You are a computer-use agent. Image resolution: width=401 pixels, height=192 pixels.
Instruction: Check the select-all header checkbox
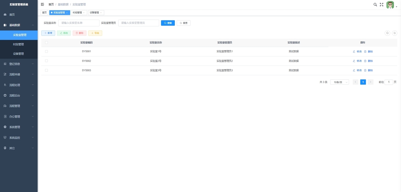(46, 43)
